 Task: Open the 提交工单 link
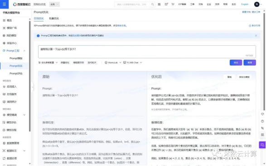[x=256, y=12]
